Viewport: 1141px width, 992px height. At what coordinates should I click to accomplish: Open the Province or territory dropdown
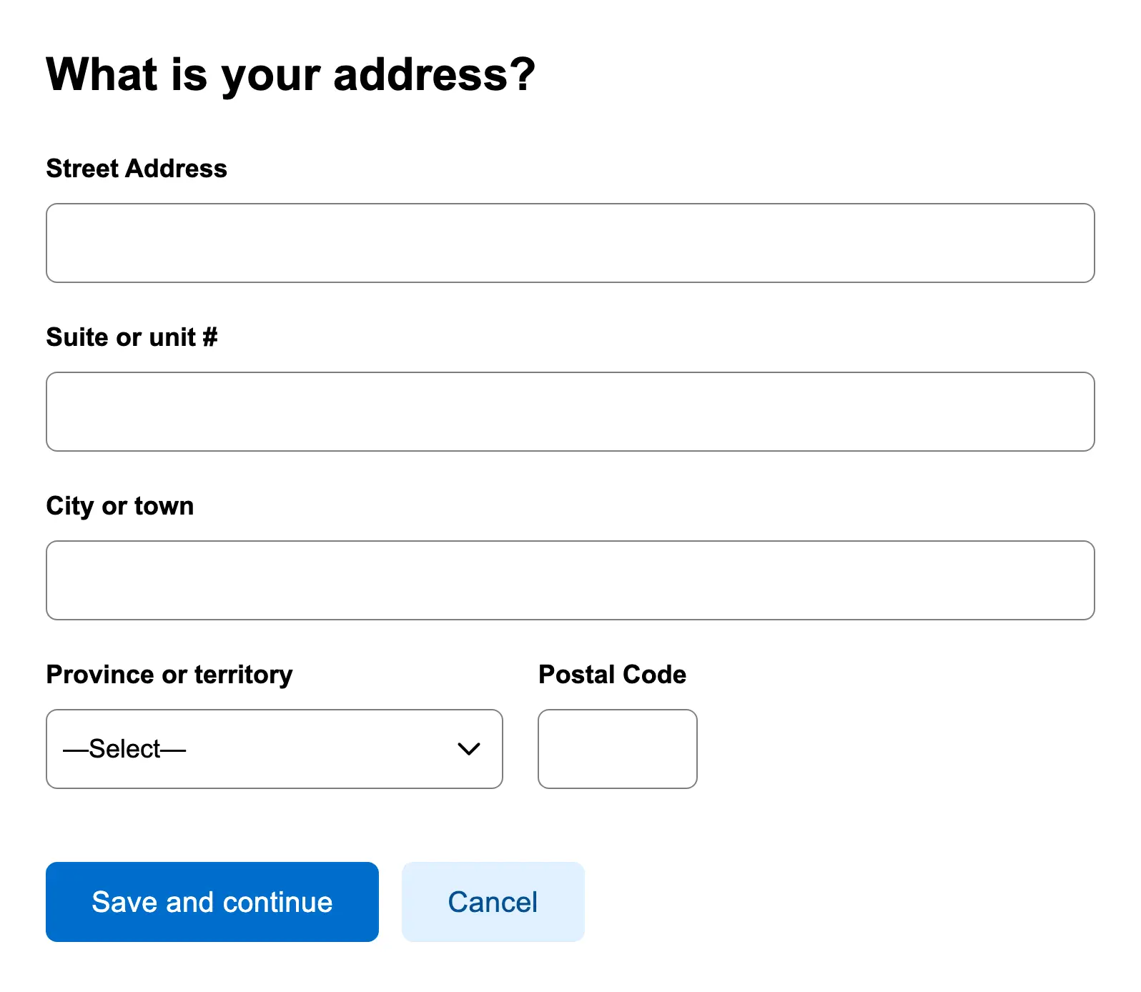point(274,749)
